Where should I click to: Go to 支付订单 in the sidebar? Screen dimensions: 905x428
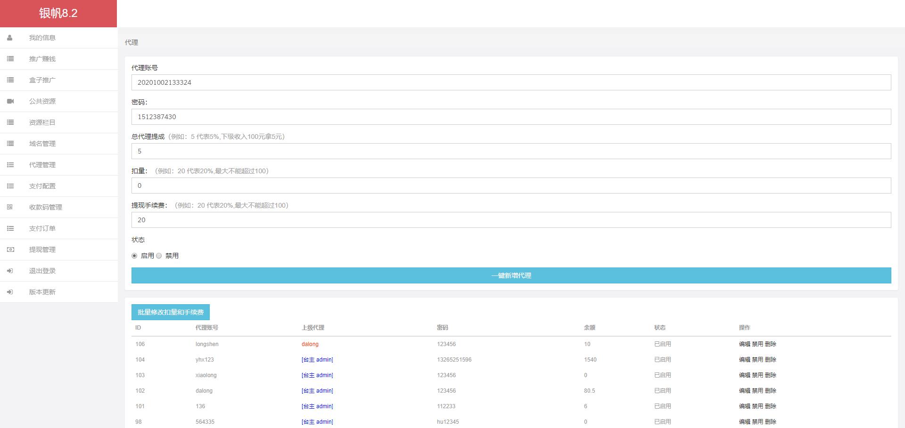[x=42, y=228]
